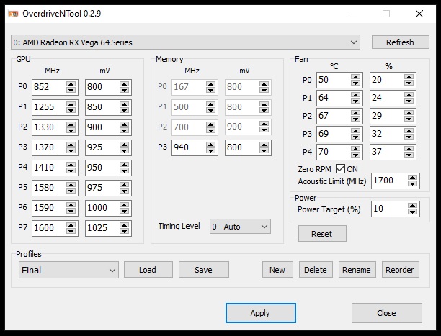Minimize the OverdriveNTool window
The height and width of the screenshot is (336, 441).
[354, 14]
